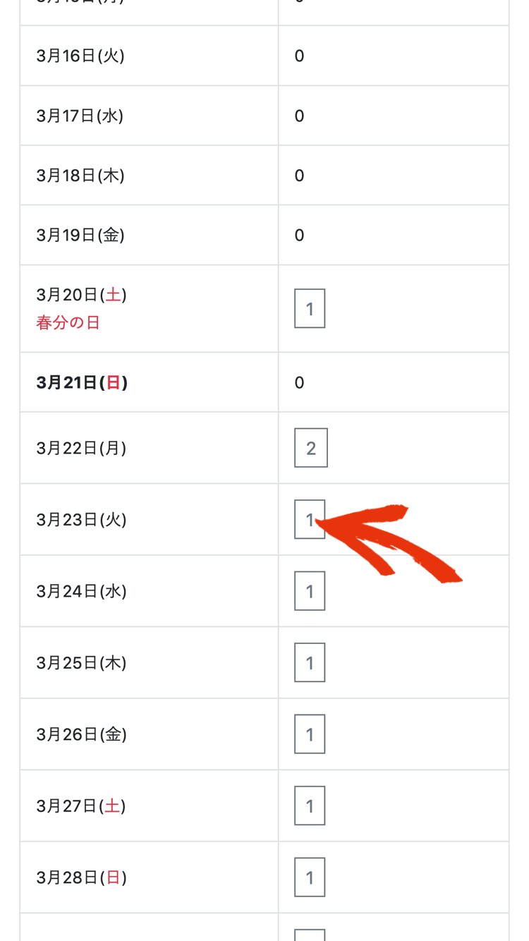Screen dimensions: 529x941
Task: Click the 0 count for 3月19日
Action: pos(300,235)
